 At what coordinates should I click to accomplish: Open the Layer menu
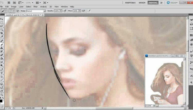21,7
